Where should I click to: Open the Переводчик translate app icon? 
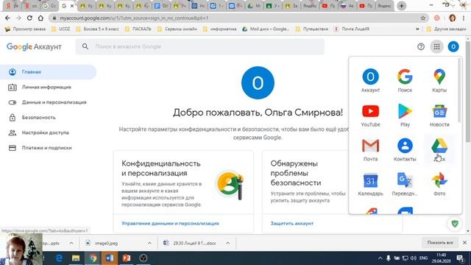tap(405, 184)
